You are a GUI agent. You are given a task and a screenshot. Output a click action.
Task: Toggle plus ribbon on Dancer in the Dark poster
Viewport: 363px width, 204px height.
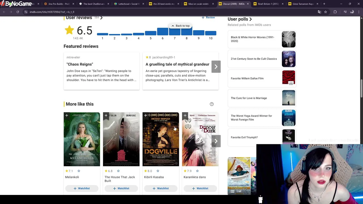click(x=185, y=116)
